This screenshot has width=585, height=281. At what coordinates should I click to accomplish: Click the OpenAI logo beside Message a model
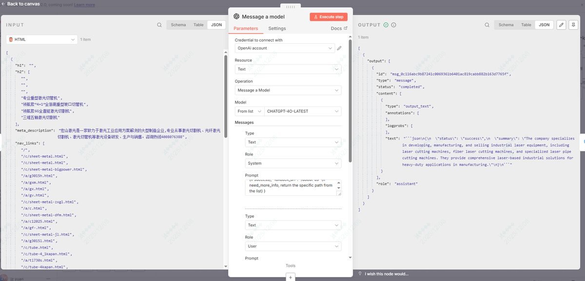pos(236,17)
